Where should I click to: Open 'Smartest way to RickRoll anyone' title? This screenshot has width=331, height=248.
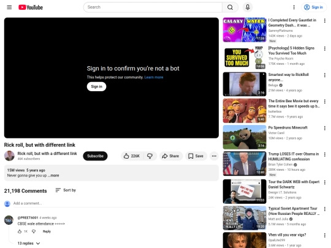point(288,77)
